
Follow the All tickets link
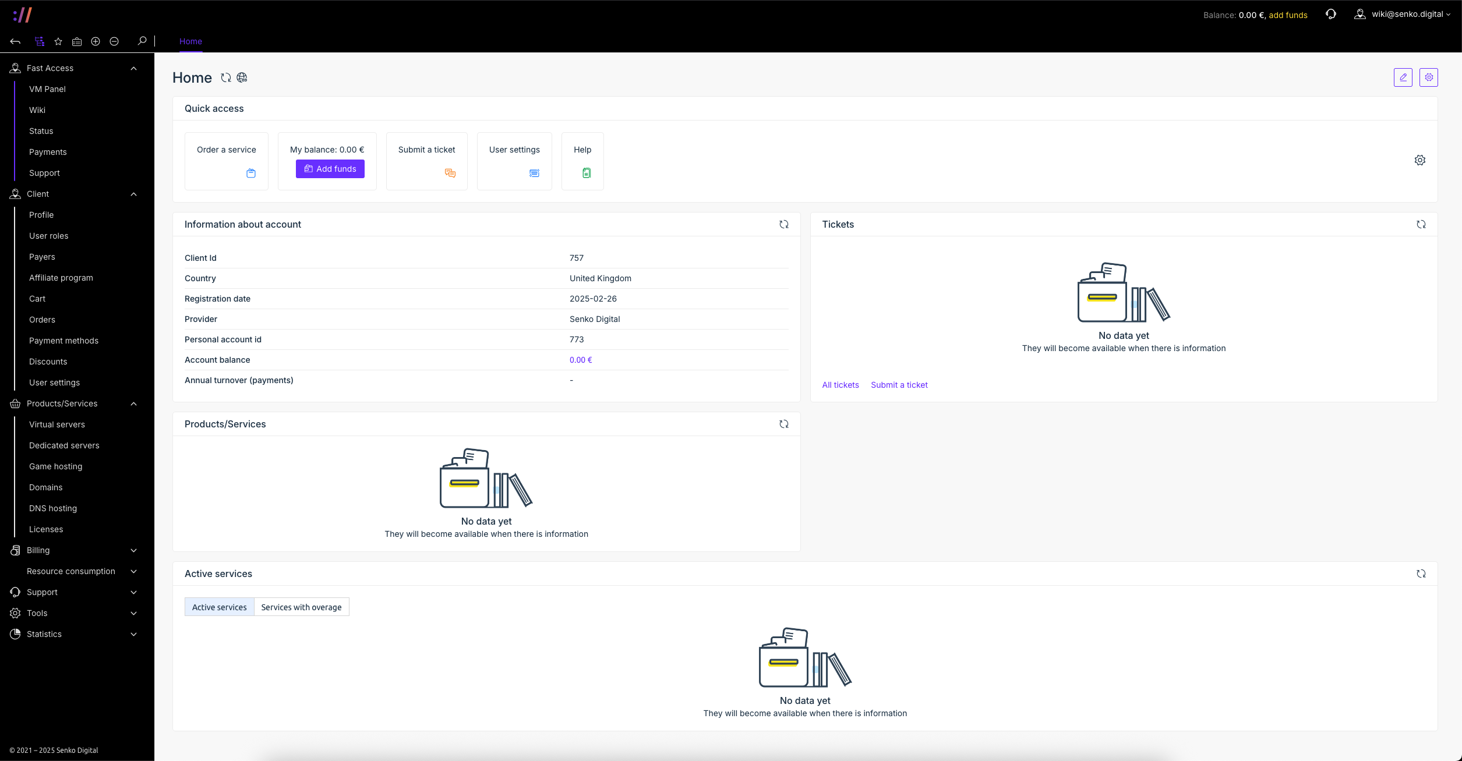840,385
